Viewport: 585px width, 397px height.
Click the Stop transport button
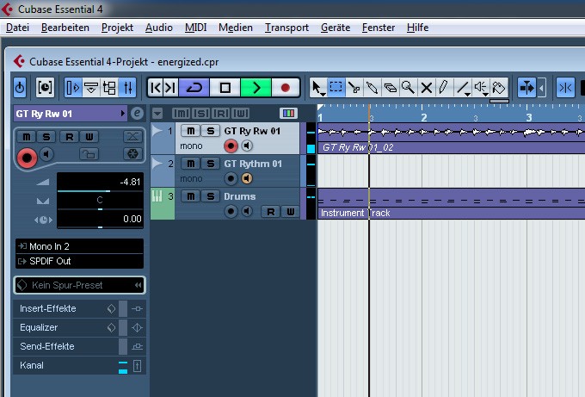(x=225, y=88)
